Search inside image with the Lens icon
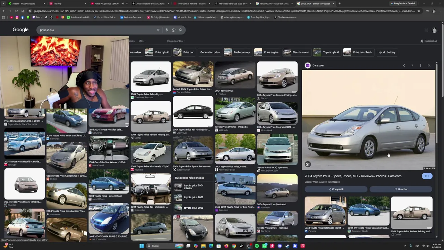The width and height of the screenshot is (444, 250). [308, 164]
